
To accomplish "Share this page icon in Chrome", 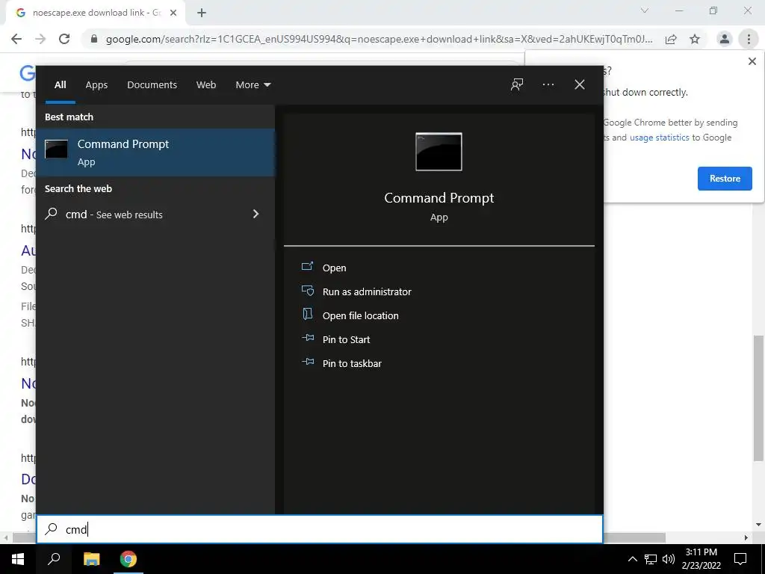I will click(x=671, y=39).
